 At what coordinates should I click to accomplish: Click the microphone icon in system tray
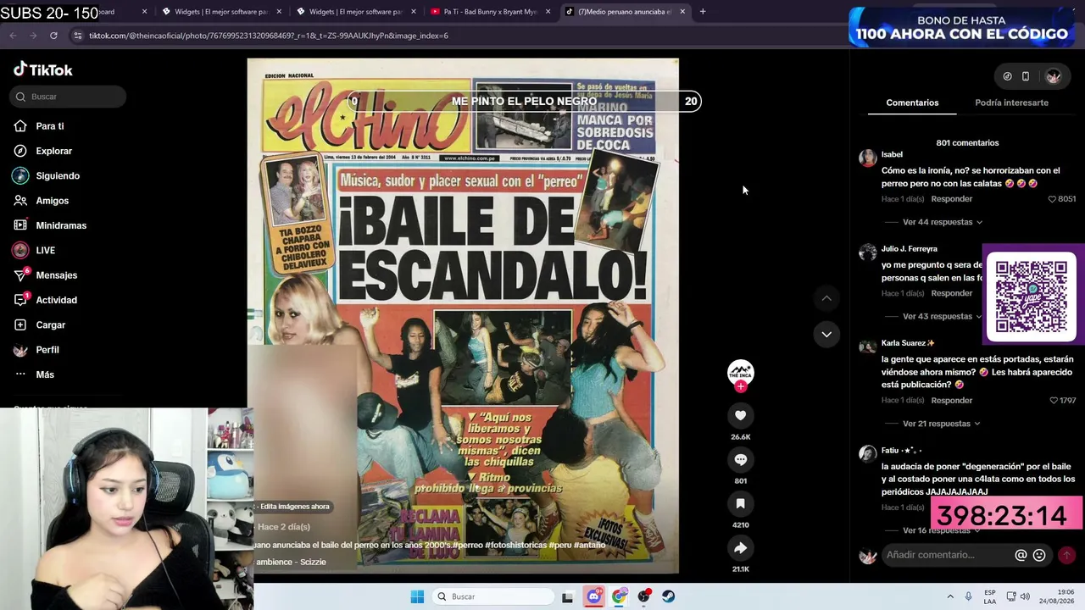969,596
